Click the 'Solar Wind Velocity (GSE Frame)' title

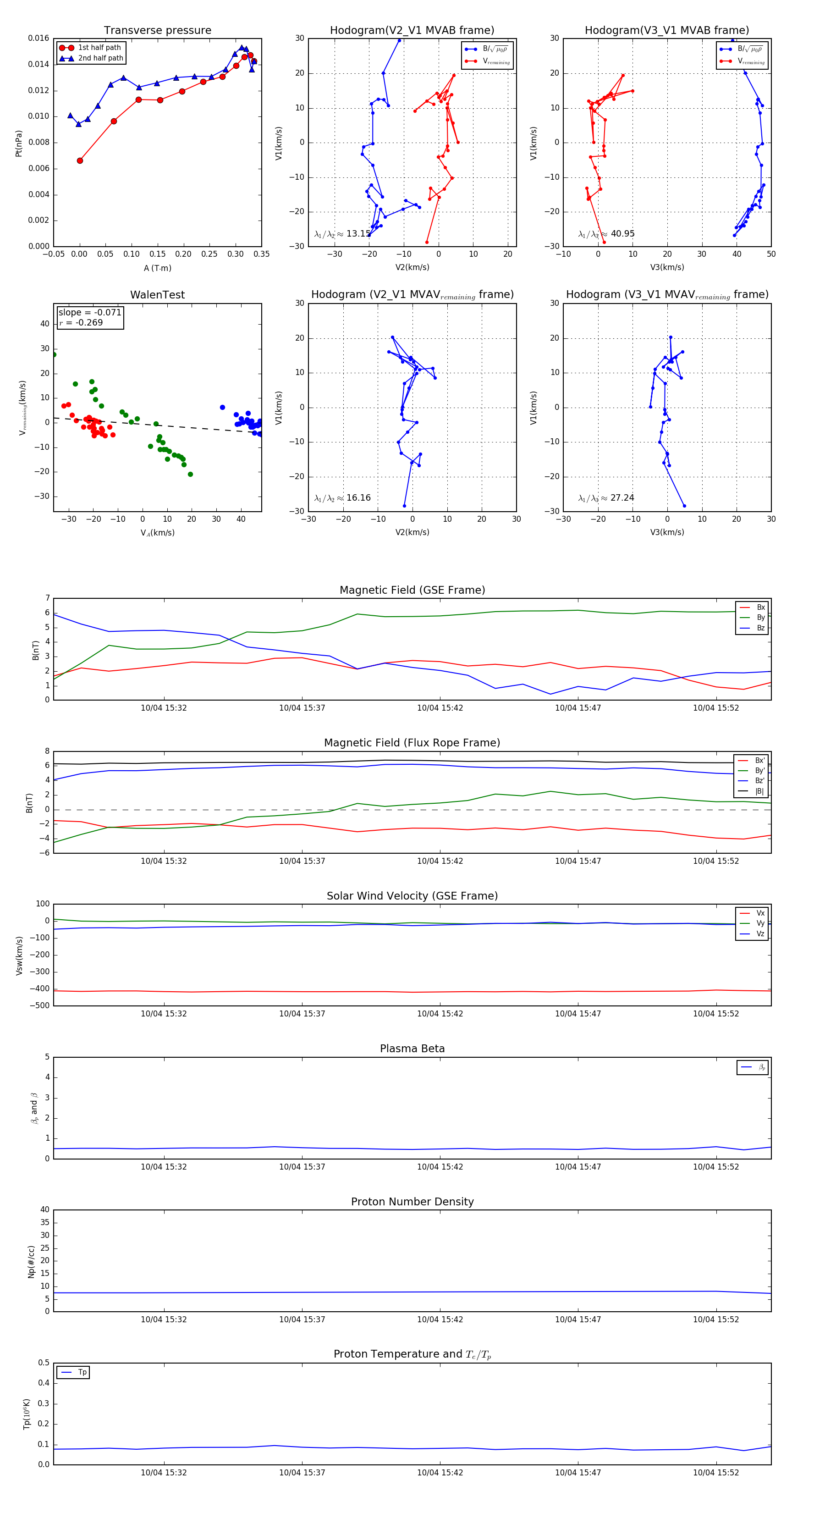tap(412, 896)
